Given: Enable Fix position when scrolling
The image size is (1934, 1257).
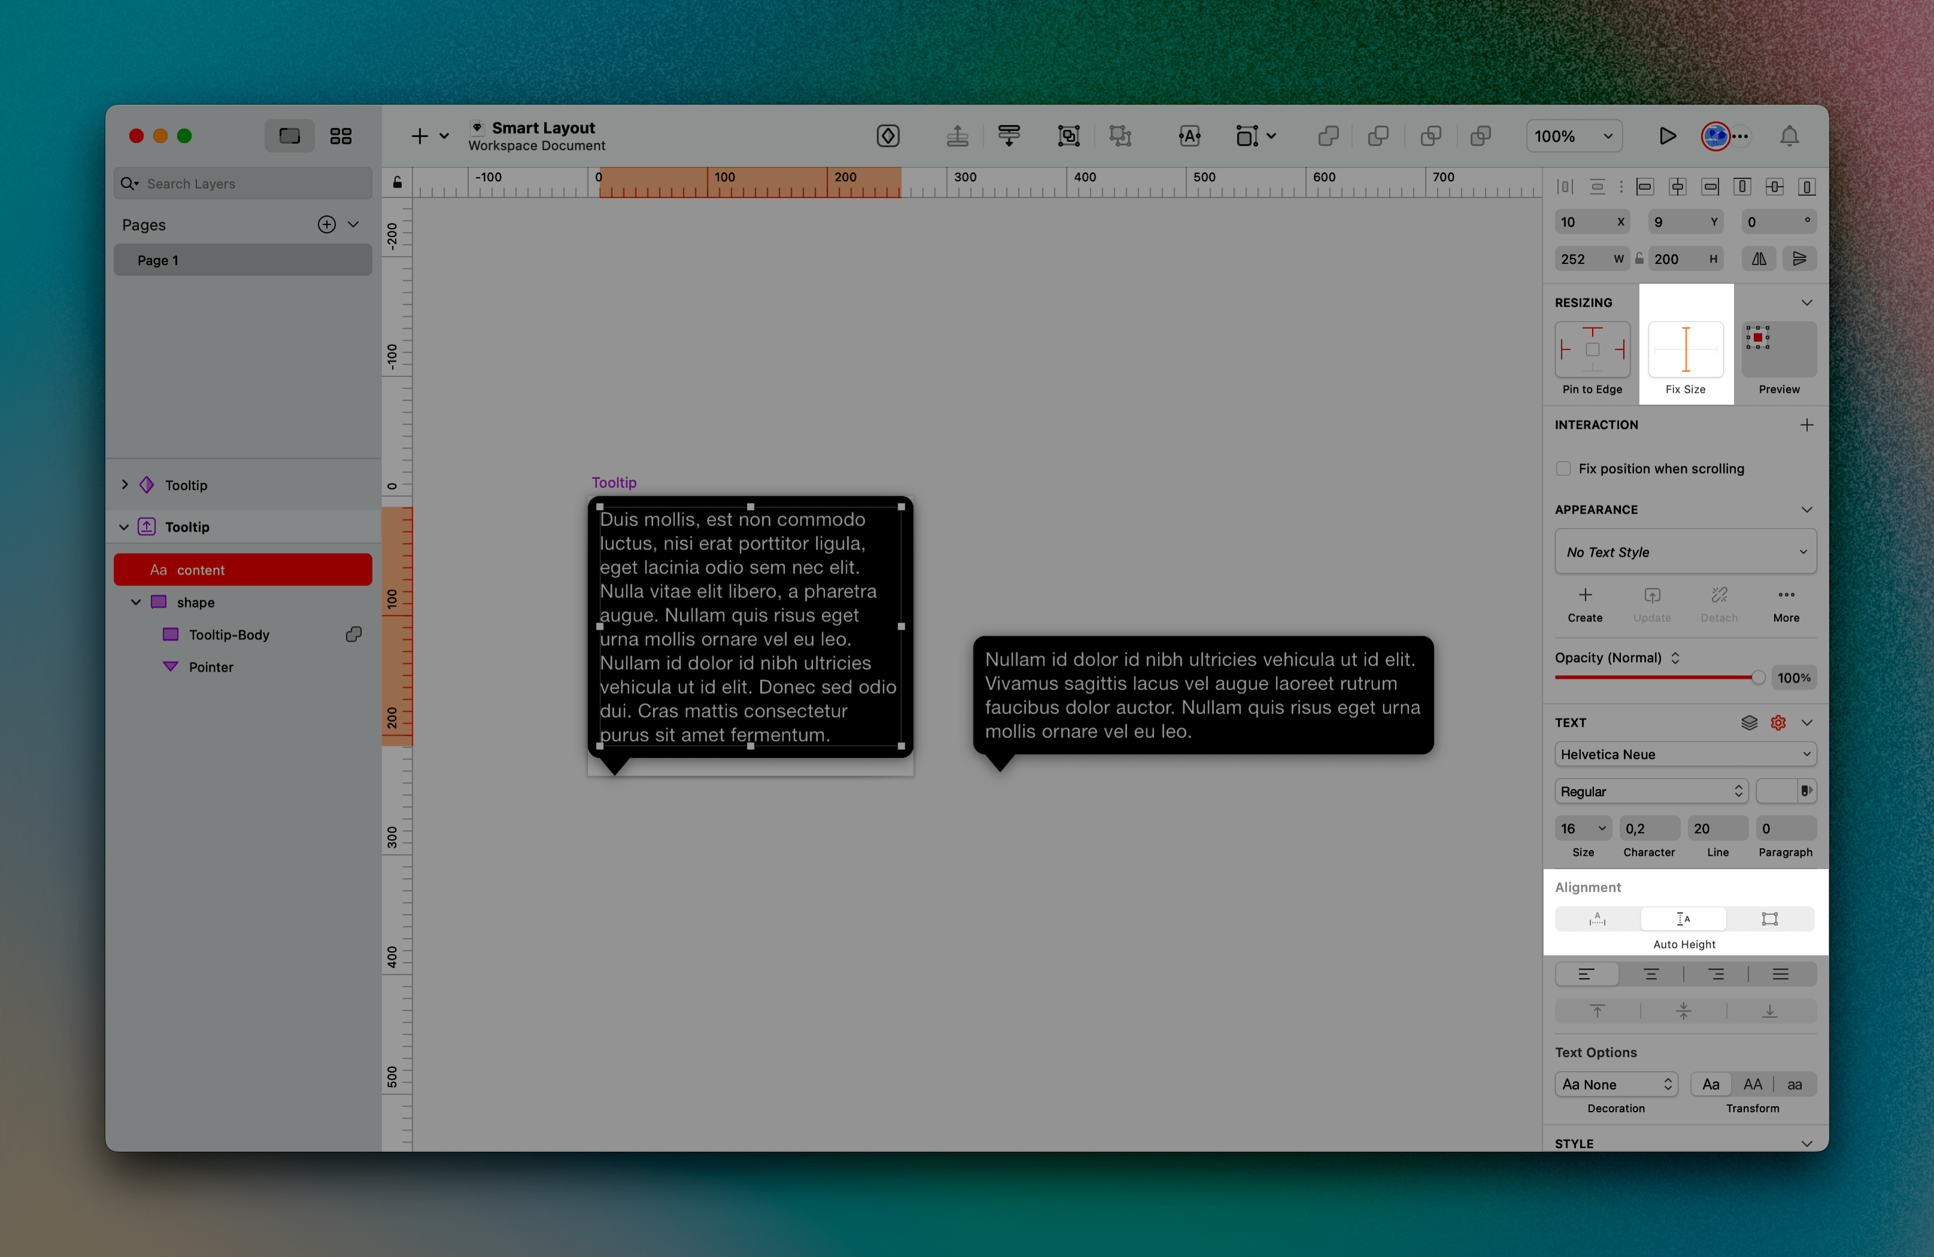Looking at the screenshot, I should 1563,469.
